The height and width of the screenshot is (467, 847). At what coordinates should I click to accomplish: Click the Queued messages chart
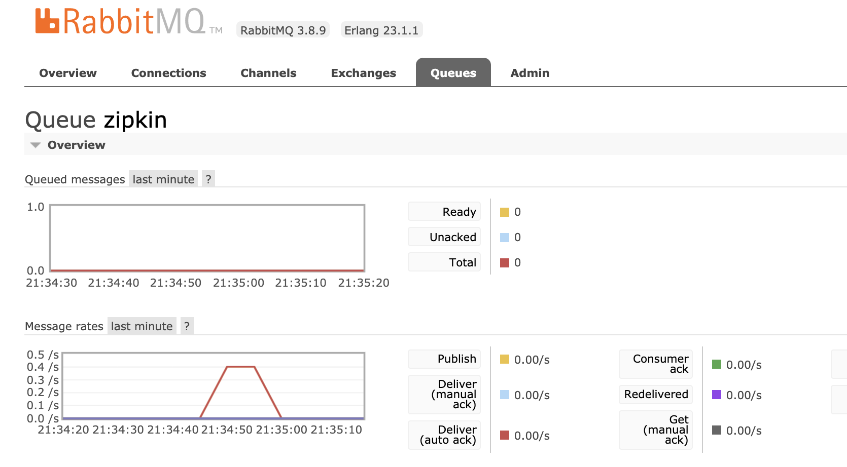click(x=207, y=238)
